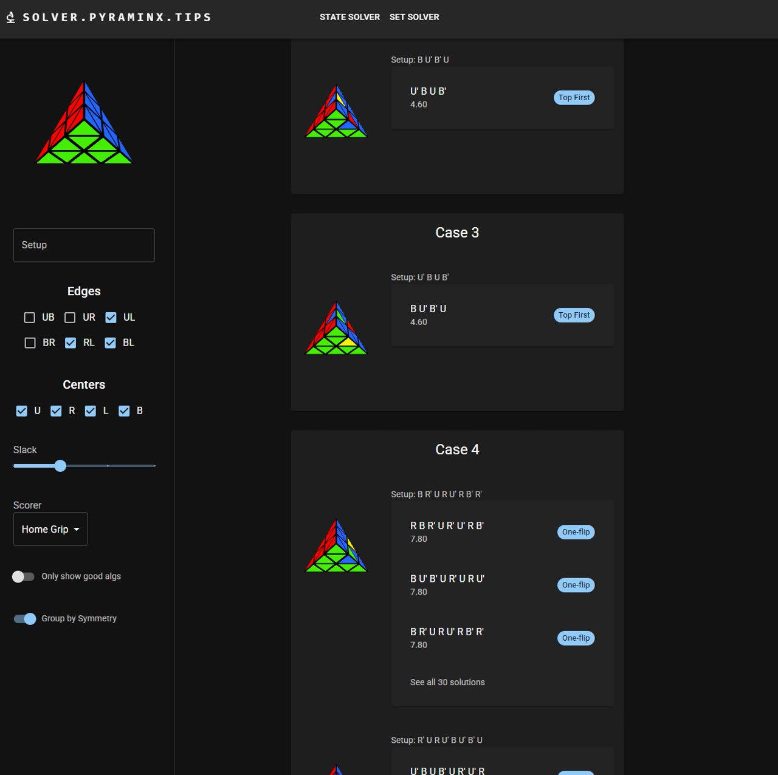Adjust the Slack slider handle

[x=60, y=466]
